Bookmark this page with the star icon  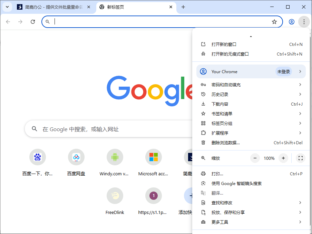pos(274,21)
